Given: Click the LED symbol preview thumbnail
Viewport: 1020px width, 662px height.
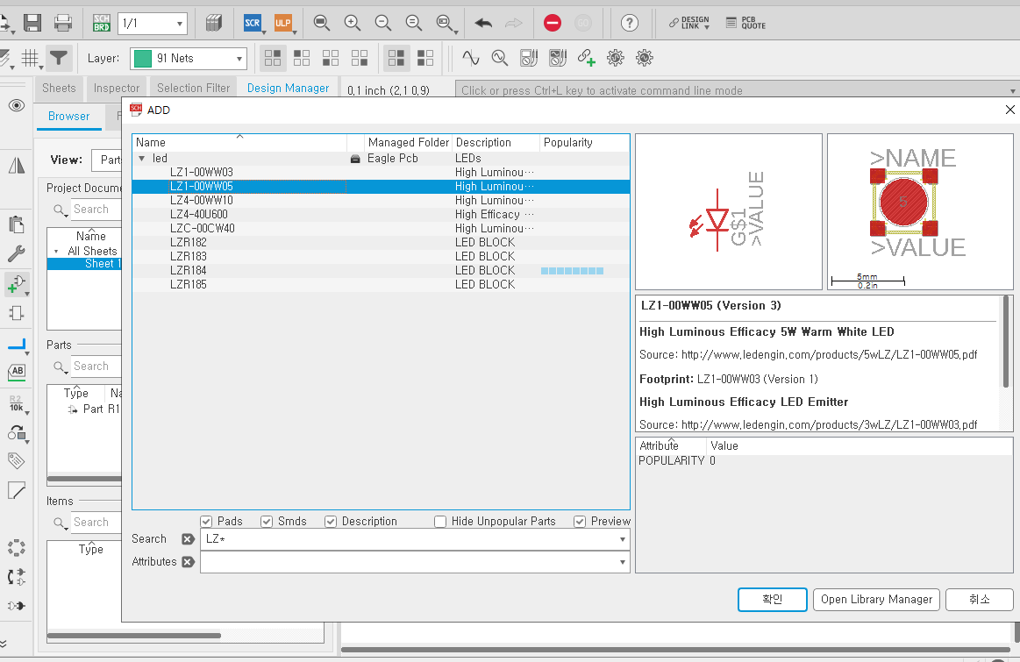Looking at the screenshot, I should (729, 212).
